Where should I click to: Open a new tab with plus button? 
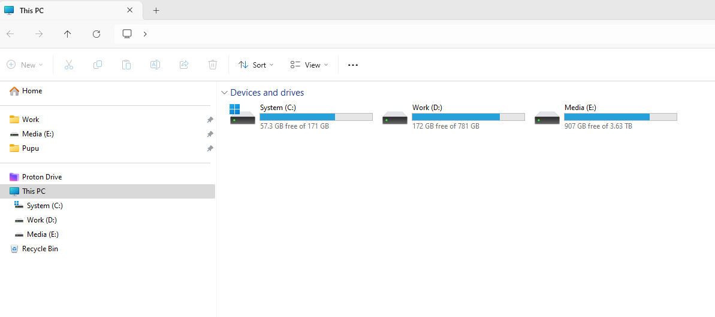(156, 10)
